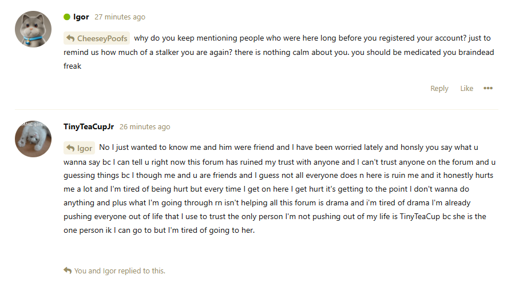Like Igor's comment
Screen dimensions: 507x286
click(x=466, y=88)
